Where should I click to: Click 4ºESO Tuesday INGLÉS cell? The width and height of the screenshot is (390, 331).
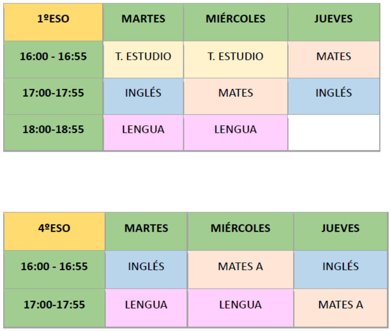146,266
